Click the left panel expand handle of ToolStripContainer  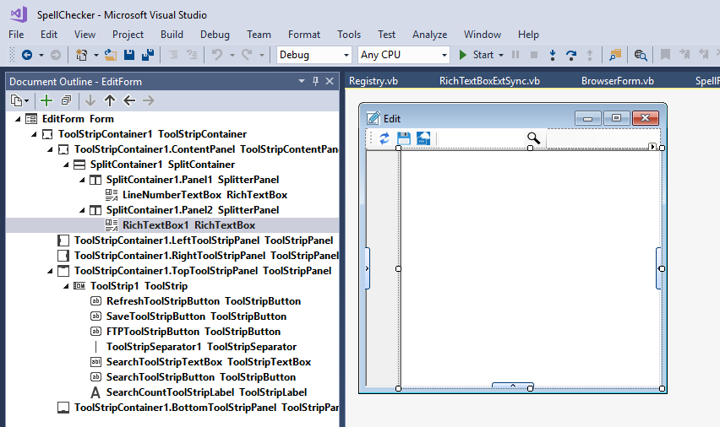[368, 268]
